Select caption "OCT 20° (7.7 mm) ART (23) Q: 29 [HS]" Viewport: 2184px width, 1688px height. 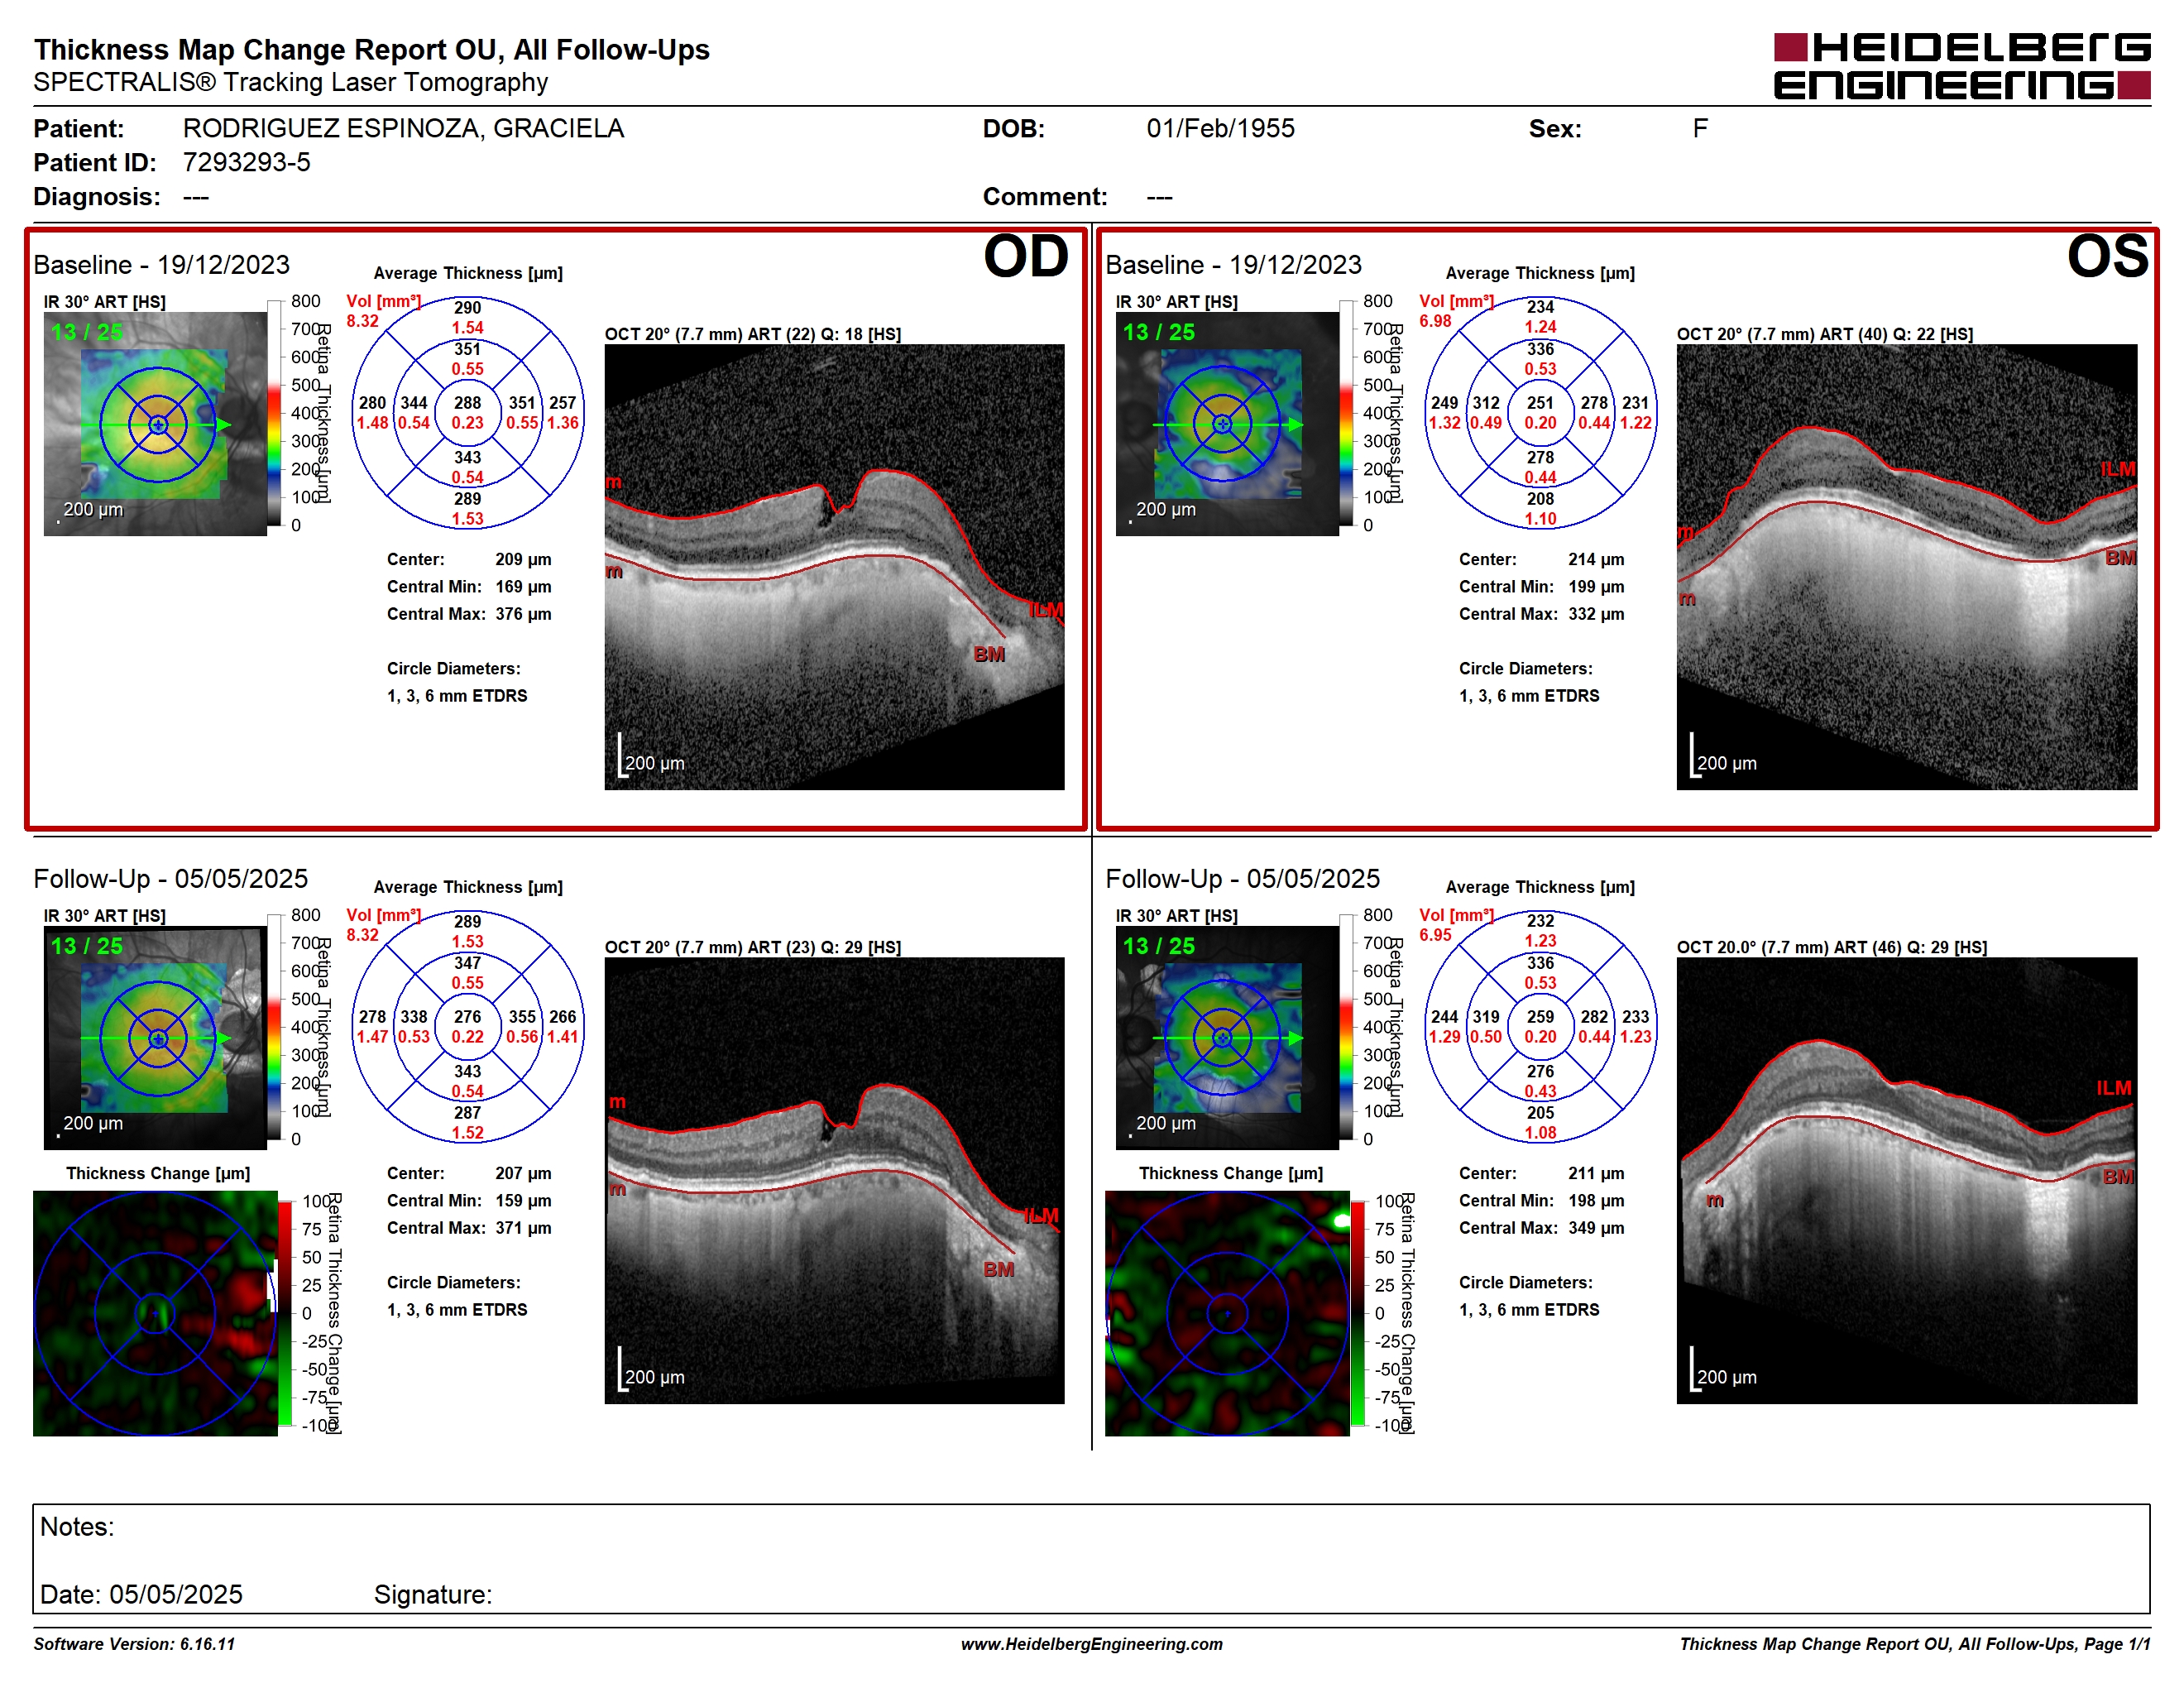752,947
